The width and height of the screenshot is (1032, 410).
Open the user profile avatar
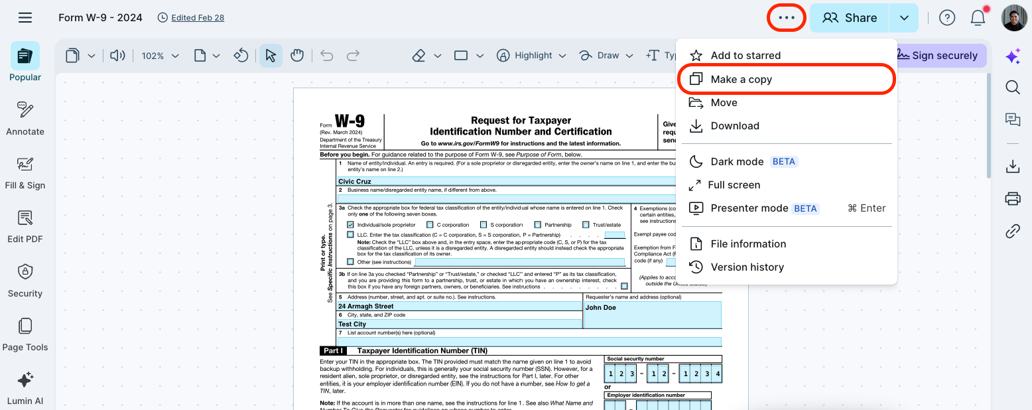pyautogui.click(x=1014, y=18)
